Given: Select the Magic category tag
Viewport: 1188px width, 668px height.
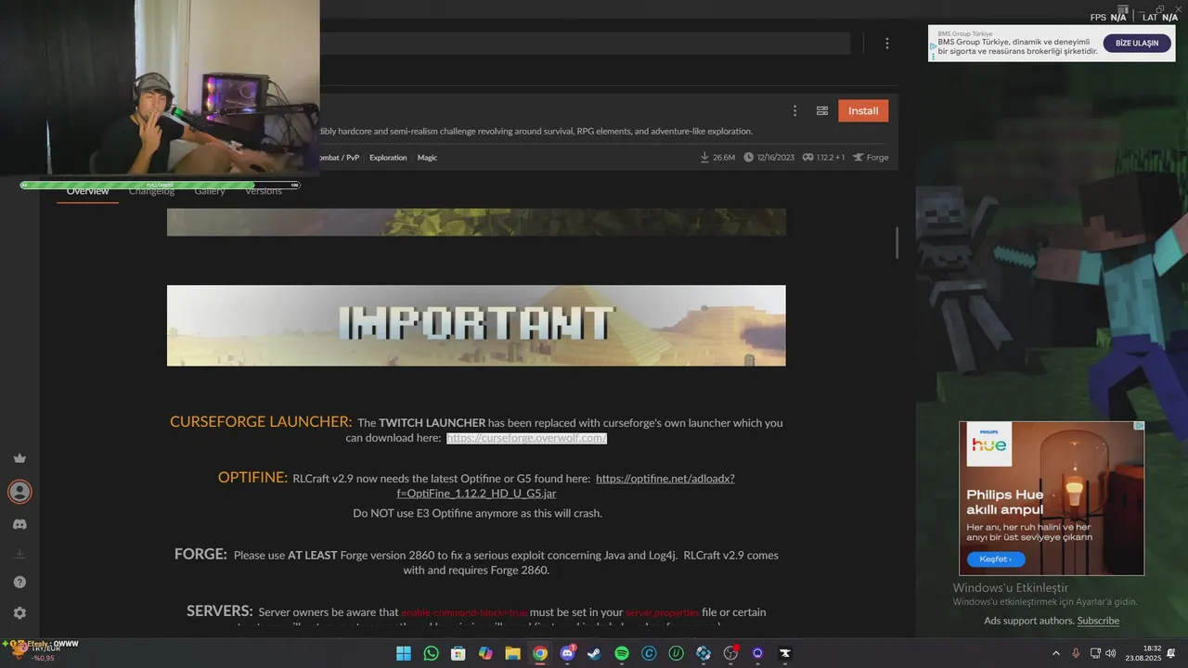Looking at the screenshot, I should [x=427, y=158].
